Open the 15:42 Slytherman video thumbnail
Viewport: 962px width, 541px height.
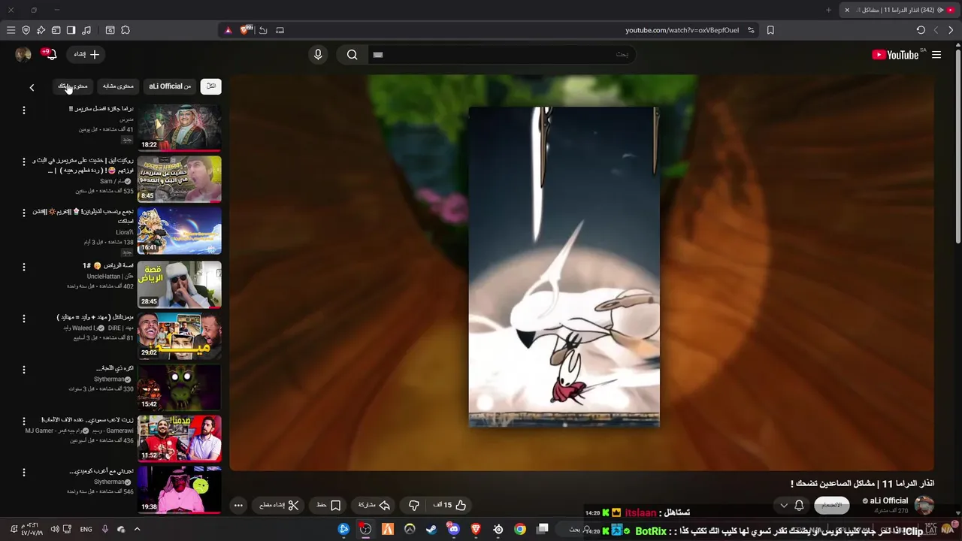pyautogui.click(x=180, y=387)
